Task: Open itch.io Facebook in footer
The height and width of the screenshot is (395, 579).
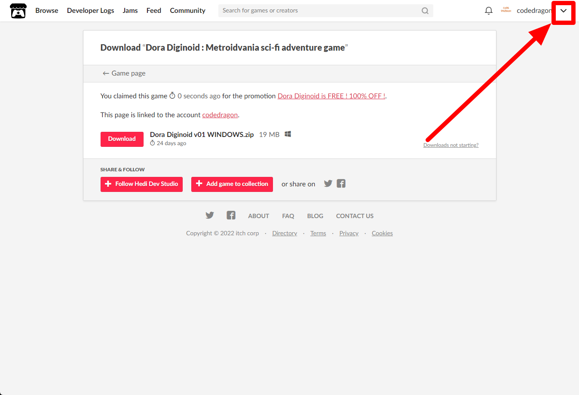Action: 231,216
